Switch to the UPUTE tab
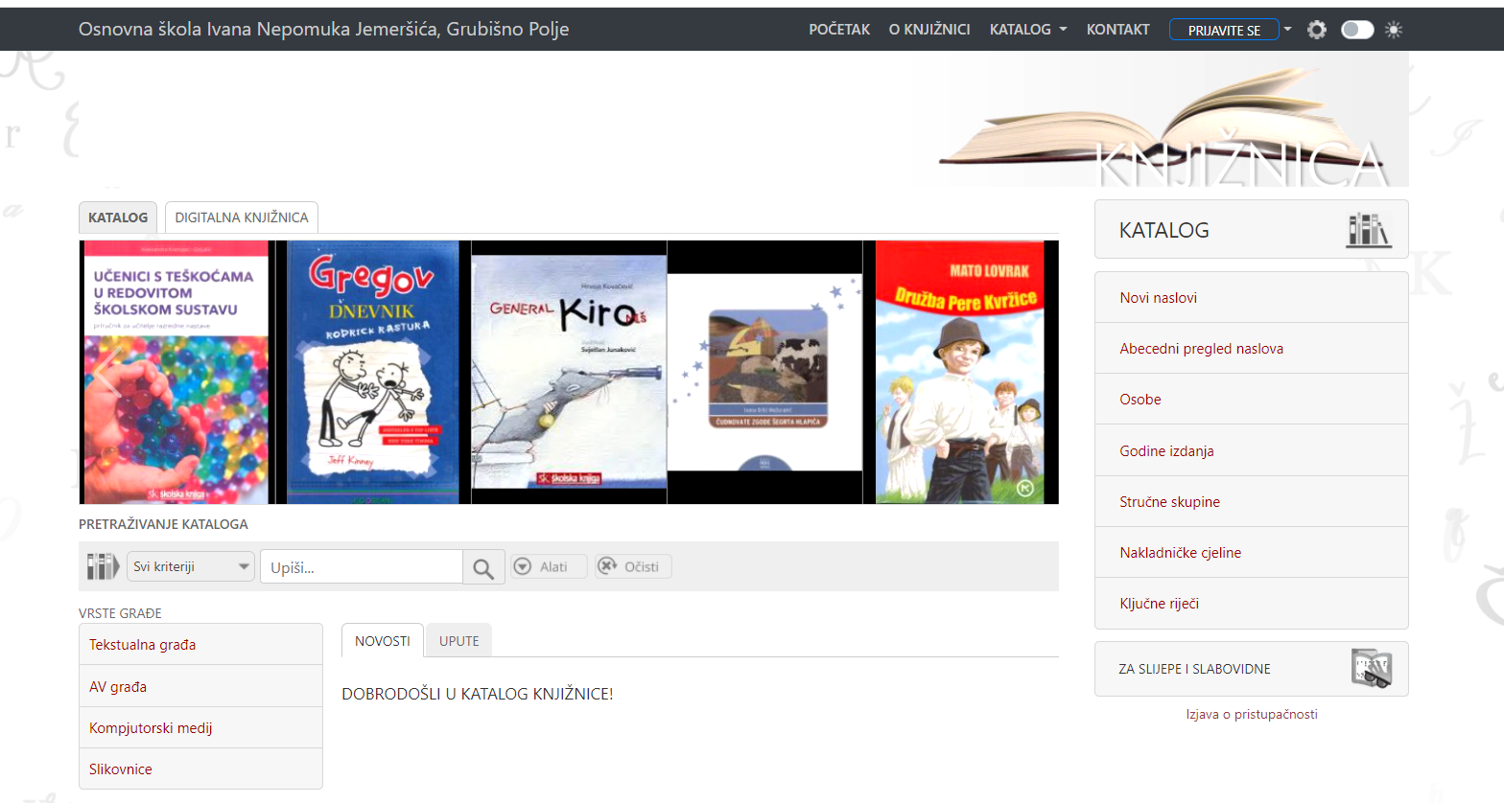The height and width of the screenshot is (803, 1504). click(459, 641)
